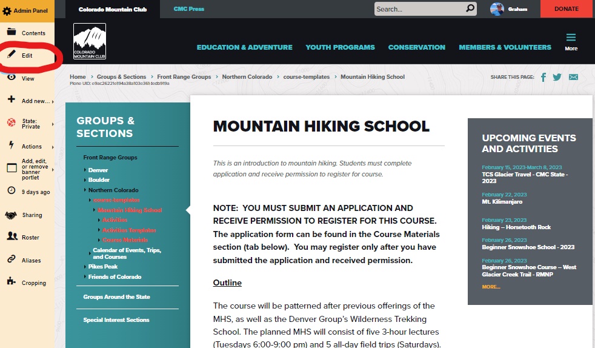Click the Admin Panel gear icon

click(7, 11)
